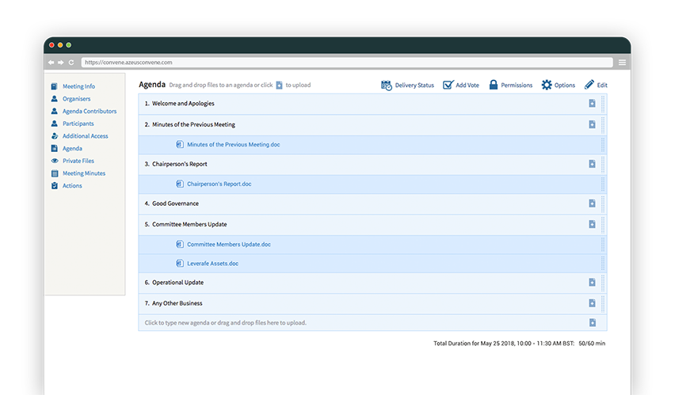Upload file to Committee Members Update item
The image size is (675, 395).
592,224
